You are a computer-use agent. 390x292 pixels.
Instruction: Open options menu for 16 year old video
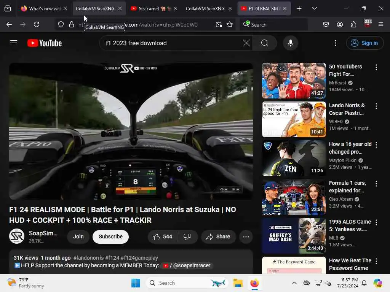click(376, 145)
